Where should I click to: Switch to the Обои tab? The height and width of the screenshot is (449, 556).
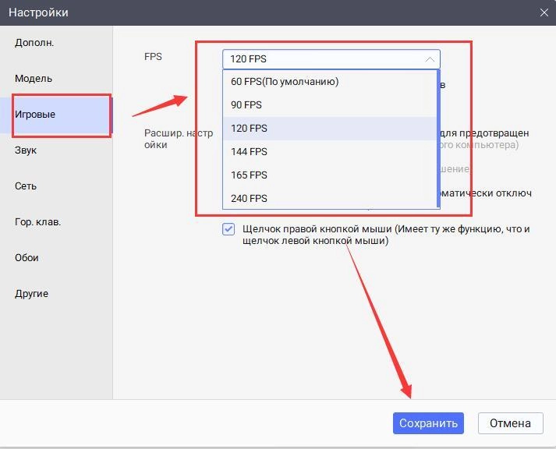(27, 258)
